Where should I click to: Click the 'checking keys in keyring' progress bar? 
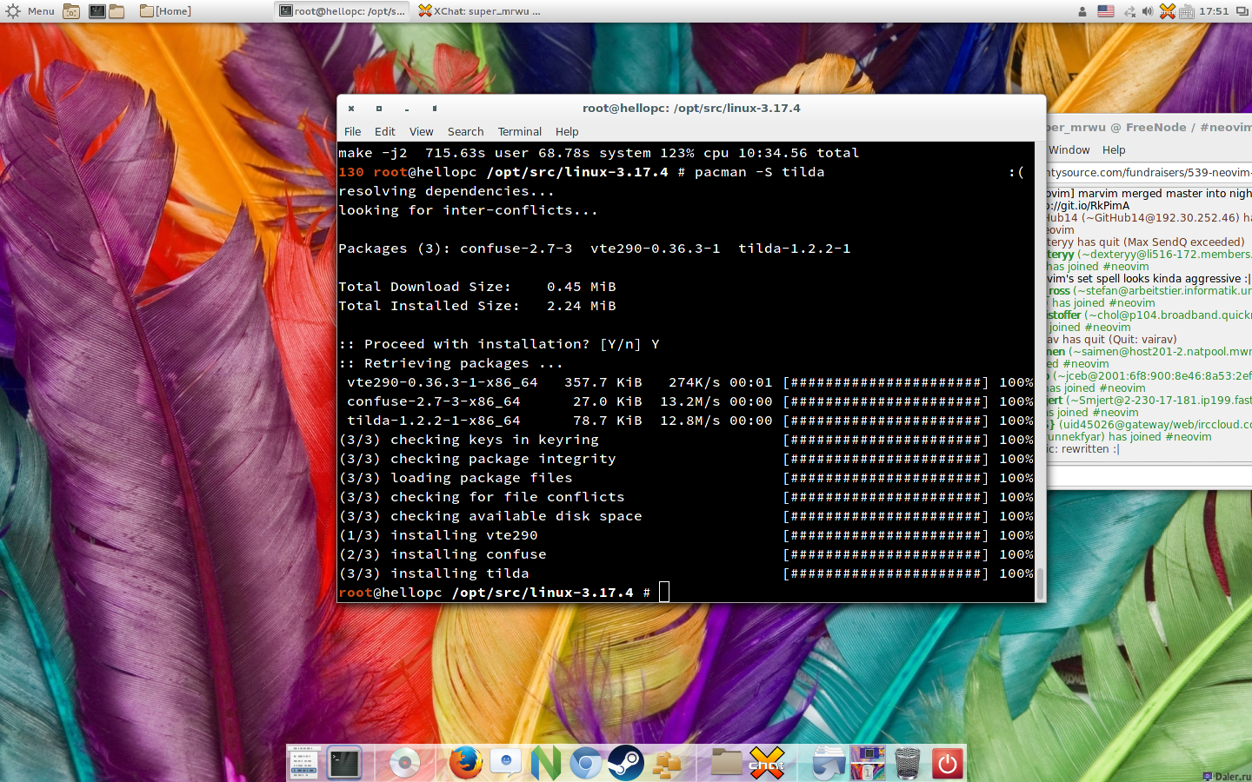(x=885, y=440)
